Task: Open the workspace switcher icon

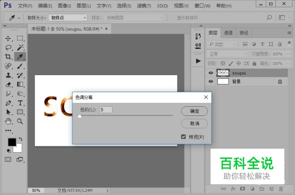Action: click(x=282, y=17)
